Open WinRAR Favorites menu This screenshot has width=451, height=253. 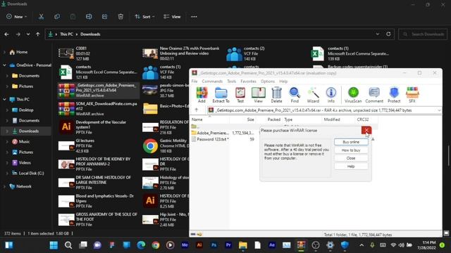[x=248, y=82]
